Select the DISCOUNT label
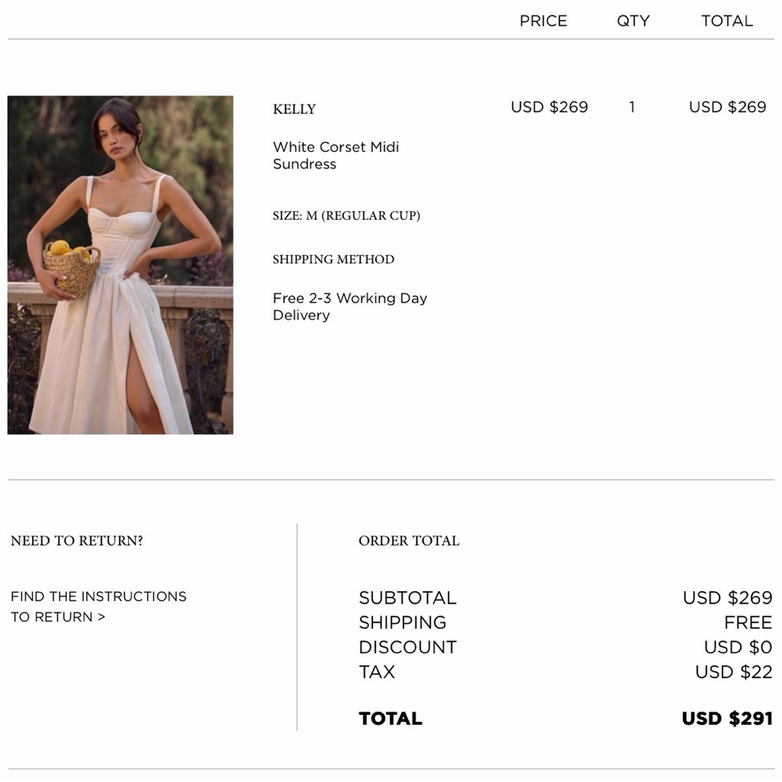782x782 pixels. coord(407,647)
